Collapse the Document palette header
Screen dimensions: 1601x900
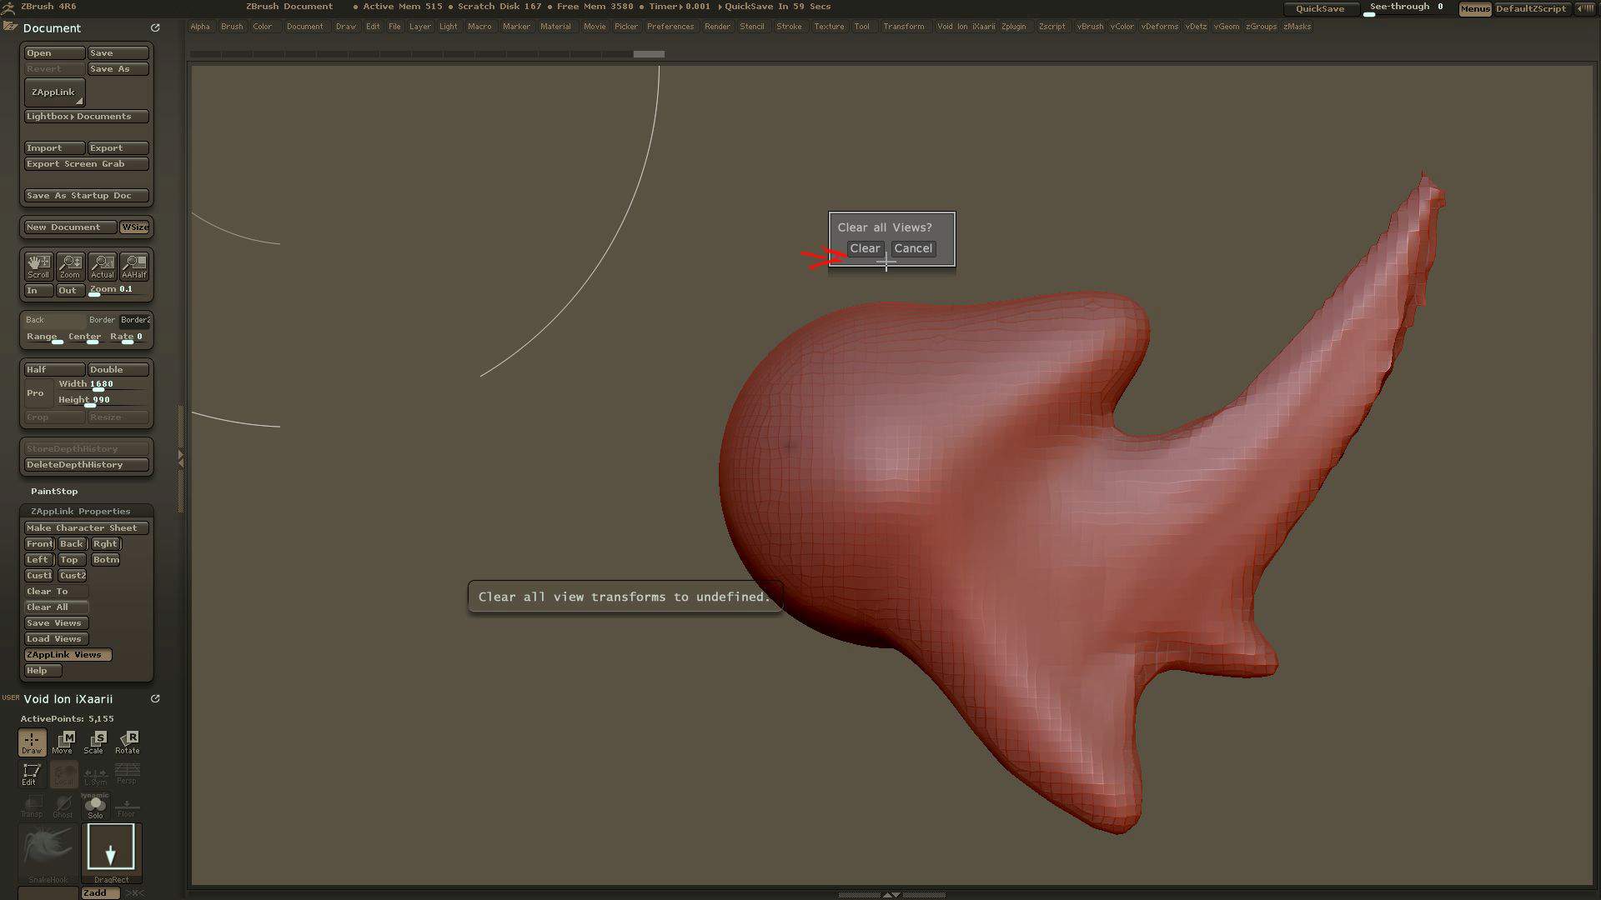(x=52, y=28)
